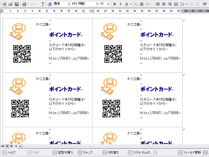Screen dimensions: 209x157
Task: Click the F6 切り替え button
Action: (111, 153)
